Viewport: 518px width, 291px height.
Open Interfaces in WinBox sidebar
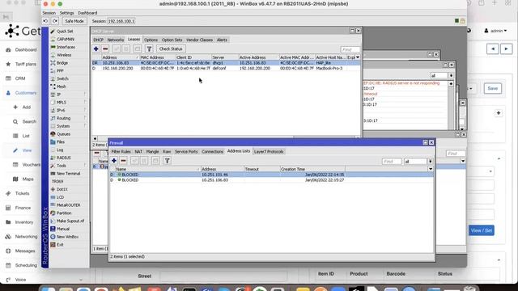pyautogui.click(x=66, y=47)
